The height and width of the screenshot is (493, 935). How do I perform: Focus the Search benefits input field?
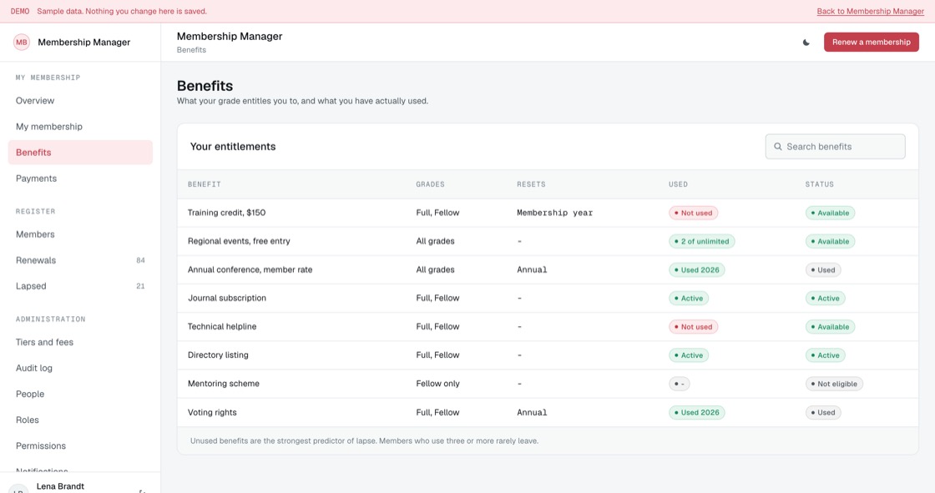tap(835, 147)
